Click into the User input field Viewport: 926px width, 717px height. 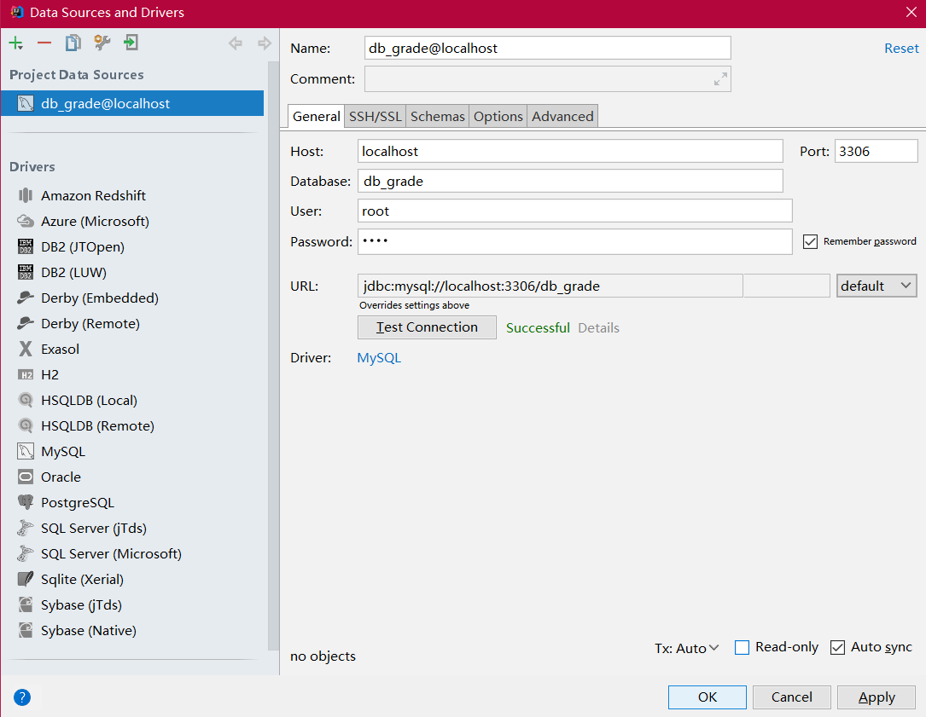574,211
